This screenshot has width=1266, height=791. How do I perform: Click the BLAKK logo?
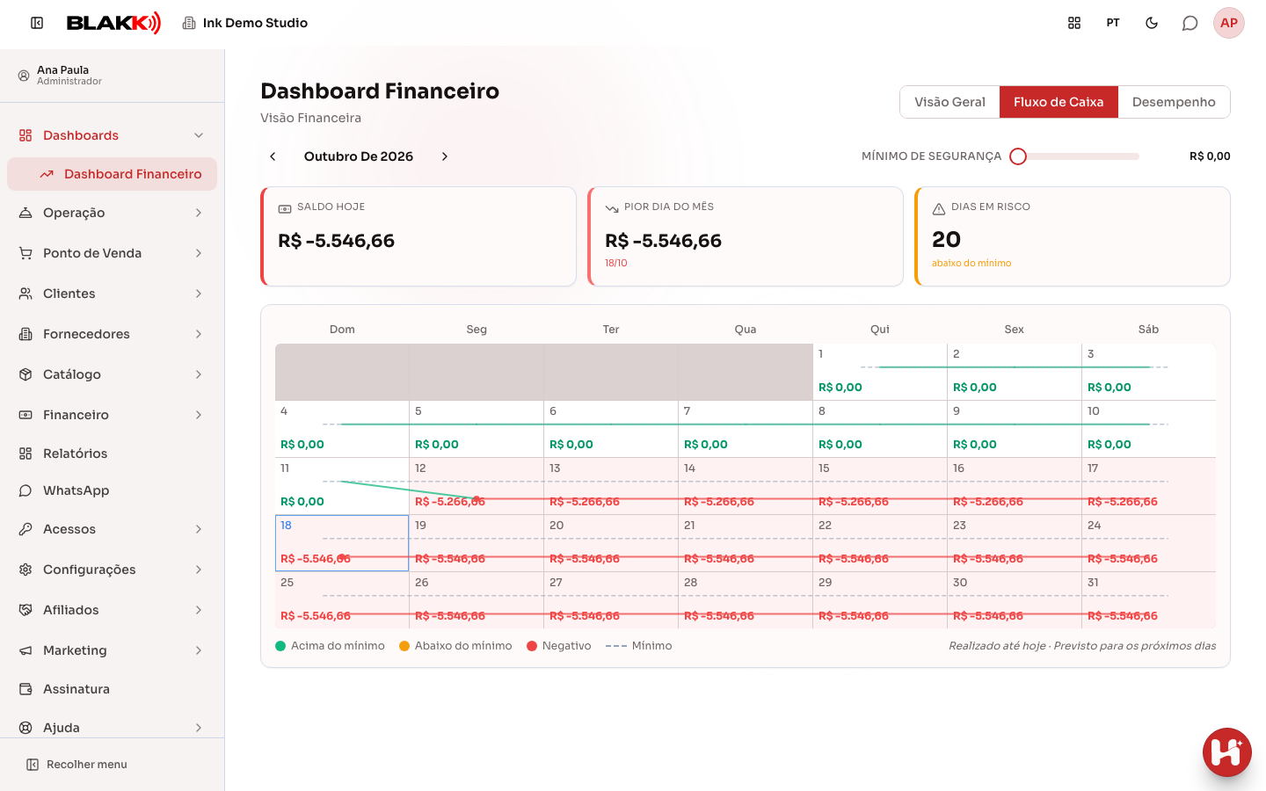click(114, 23)
